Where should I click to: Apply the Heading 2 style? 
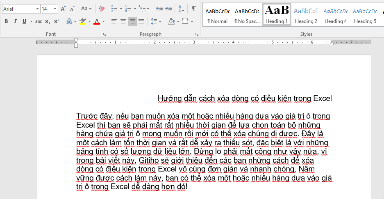306,14
